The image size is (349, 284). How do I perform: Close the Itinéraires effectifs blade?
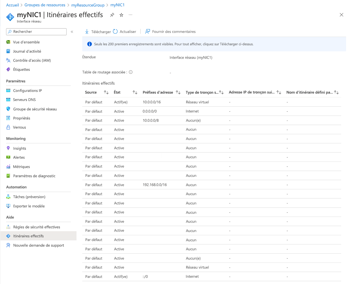(341, 15)
